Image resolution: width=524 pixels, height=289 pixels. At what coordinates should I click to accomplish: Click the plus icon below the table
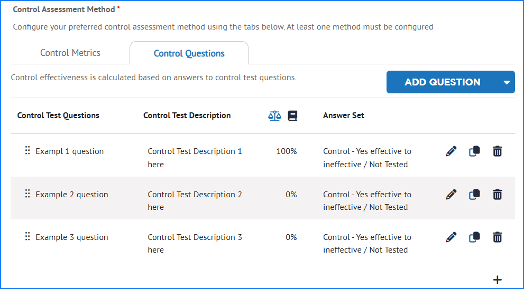[497, 280]
